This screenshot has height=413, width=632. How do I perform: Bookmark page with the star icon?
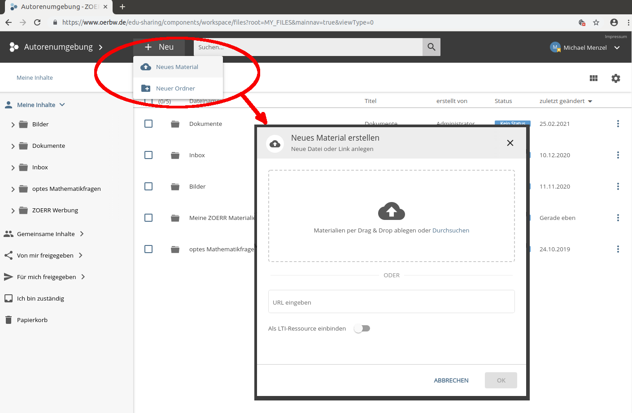pyautogui.click(x=596, y=22)
